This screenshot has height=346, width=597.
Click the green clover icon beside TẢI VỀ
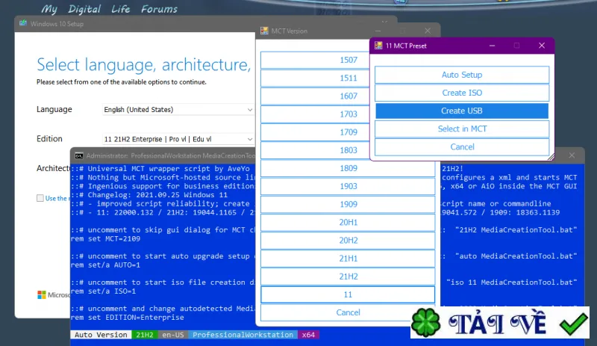tap(425, 323)
